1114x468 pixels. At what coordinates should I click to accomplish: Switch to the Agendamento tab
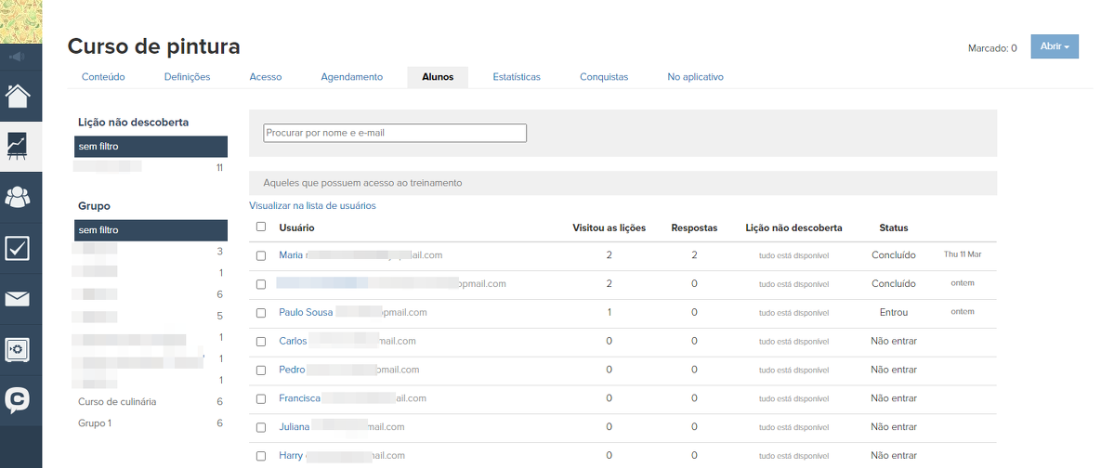[351, 77]
